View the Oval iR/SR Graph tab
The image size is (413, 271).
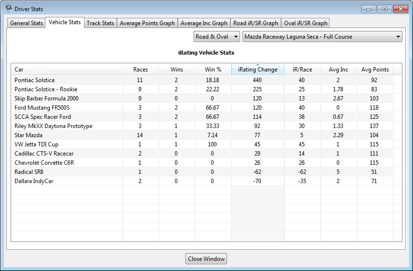click(x=306, y=23)
